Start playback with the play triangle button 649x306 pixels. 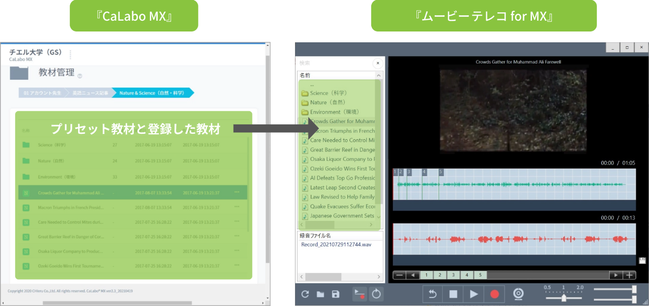(x=473, y=294)
